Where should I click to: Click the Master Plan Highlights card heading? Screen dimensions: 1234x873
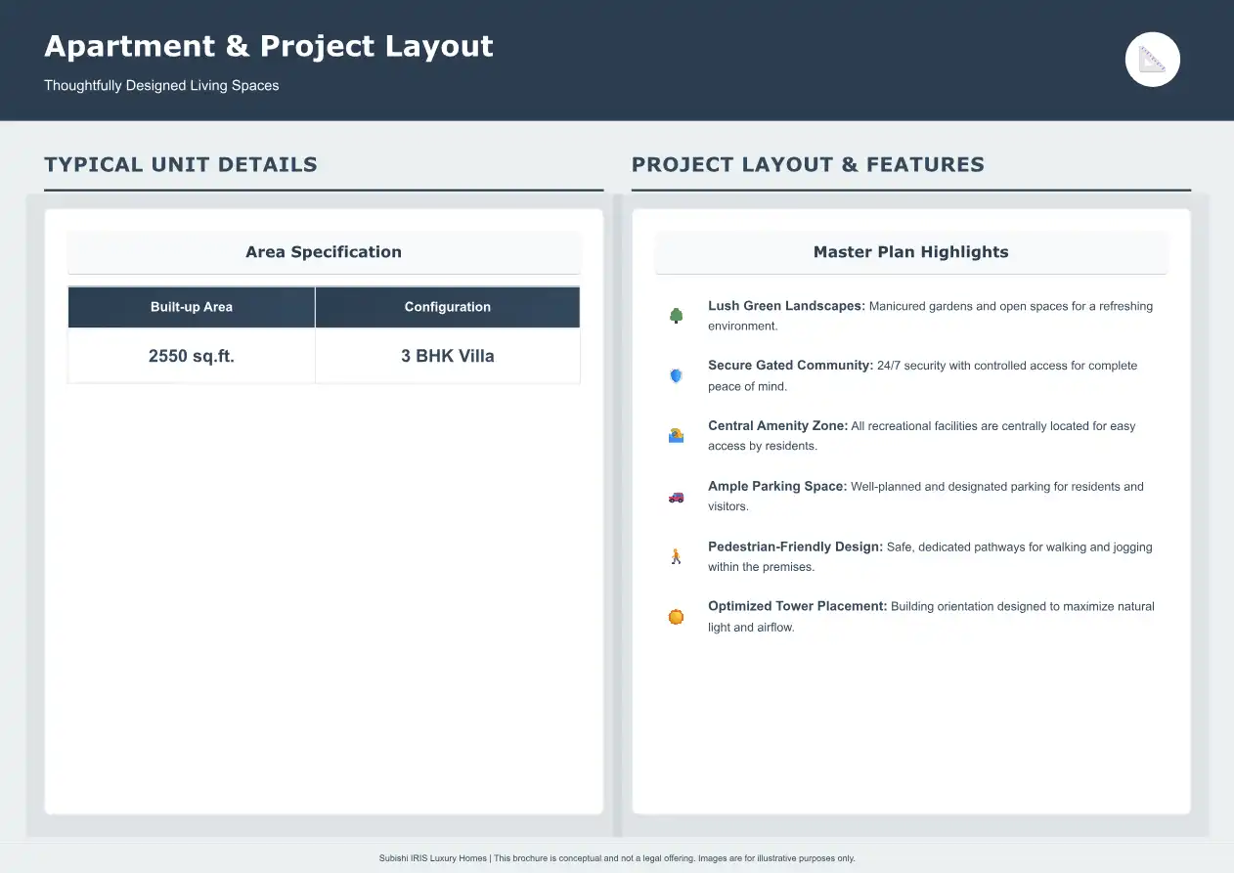coord(910,252)
